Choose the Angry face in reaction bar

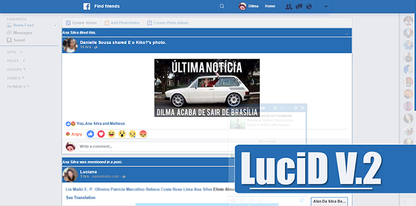click(x=143, y=134)
